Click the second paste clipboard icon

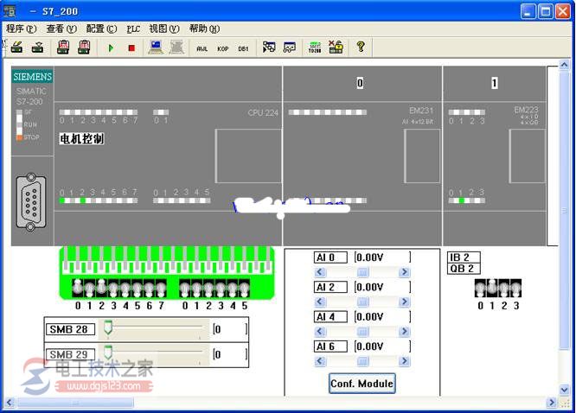(x=84, y=48)
